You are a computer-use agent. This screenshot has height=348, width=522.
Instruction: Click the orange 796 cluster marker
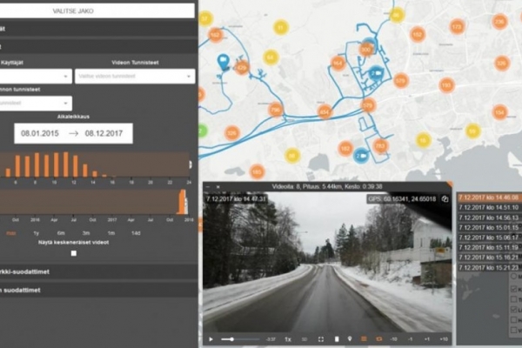[x=275, y=109]
